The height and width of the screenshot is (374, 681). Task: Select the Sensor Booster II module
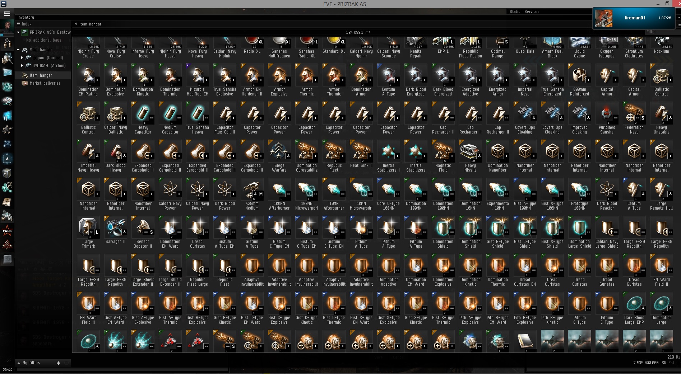click(143, 232)
